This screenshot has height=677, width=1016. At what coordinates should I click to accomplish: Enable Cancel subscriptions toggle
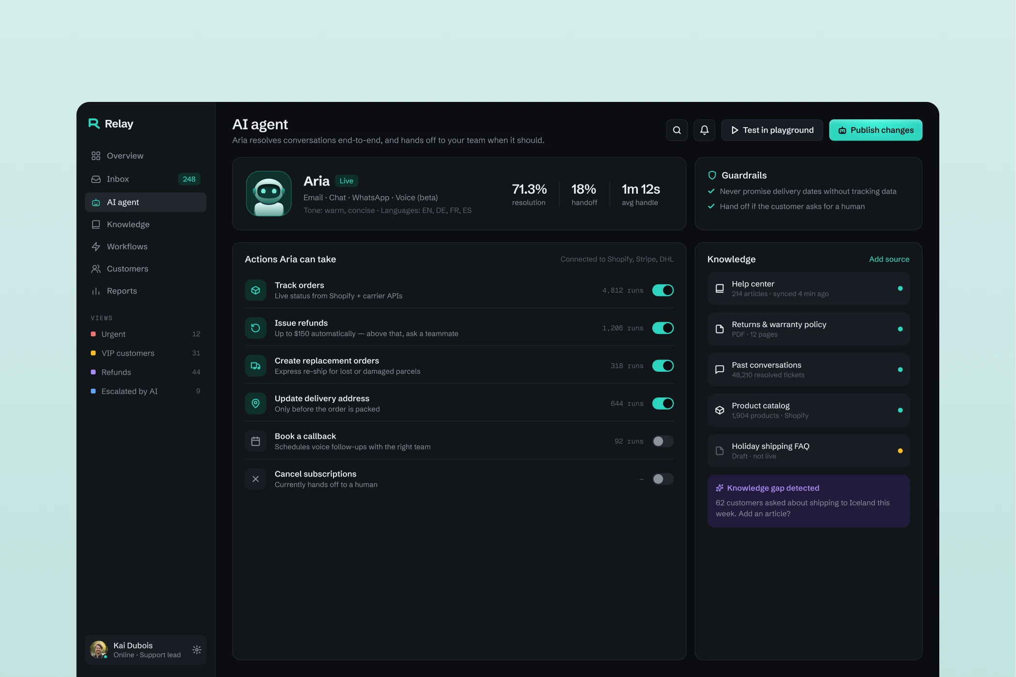click(663, 479)
